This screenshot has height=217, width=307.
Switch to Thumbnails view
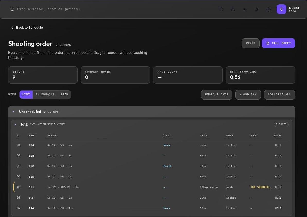45,95
